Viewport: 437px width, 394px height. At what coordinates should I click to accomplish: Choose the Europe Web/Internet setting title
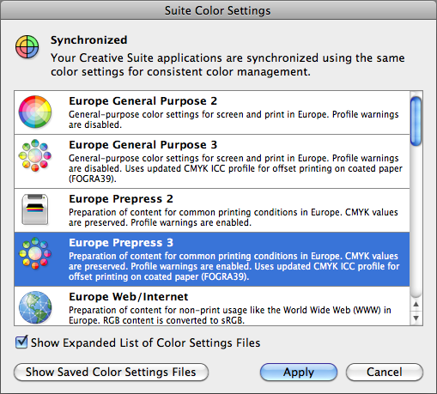tap(129, 297)
